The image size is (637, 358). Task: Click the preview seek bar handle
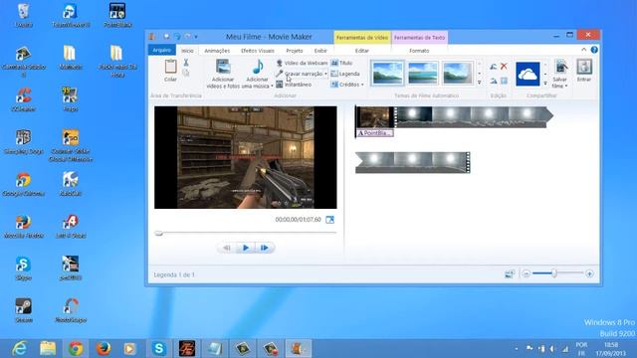pyautogui.click(x=159, y=233)
